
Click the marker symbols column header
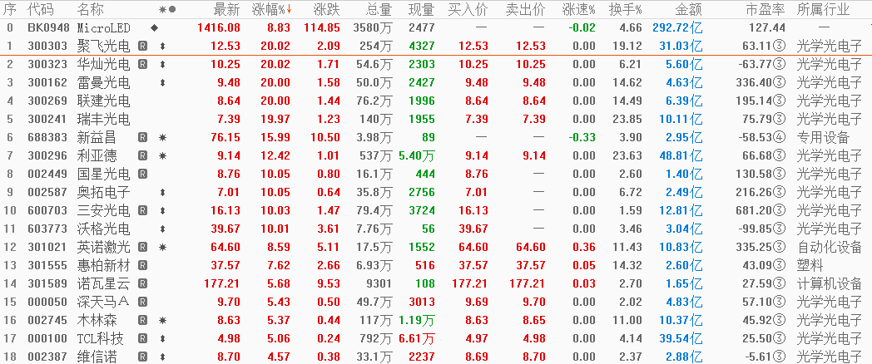[167, 9]
